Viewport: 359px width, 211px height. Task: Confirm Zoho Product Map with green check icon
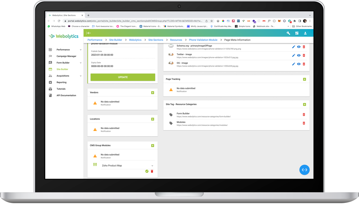(147, 171)
